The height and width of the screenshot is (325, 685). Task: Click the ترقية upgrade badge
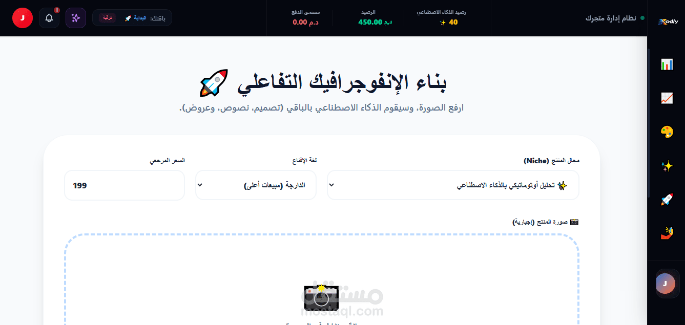(108, 18)
